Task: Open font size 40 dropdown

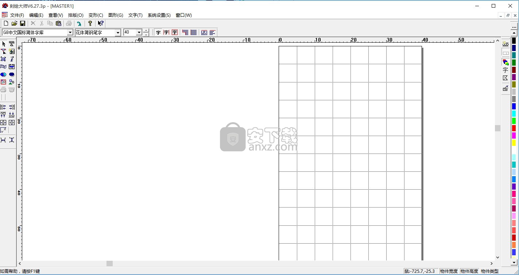Action: tap(139, 32)
